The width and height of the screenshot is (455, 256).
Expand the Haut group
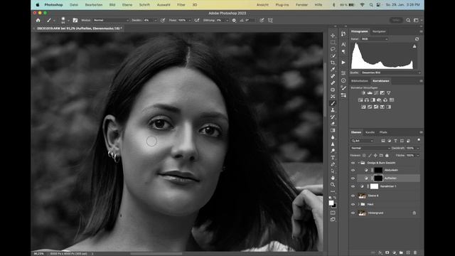click(x=358, y=204)
